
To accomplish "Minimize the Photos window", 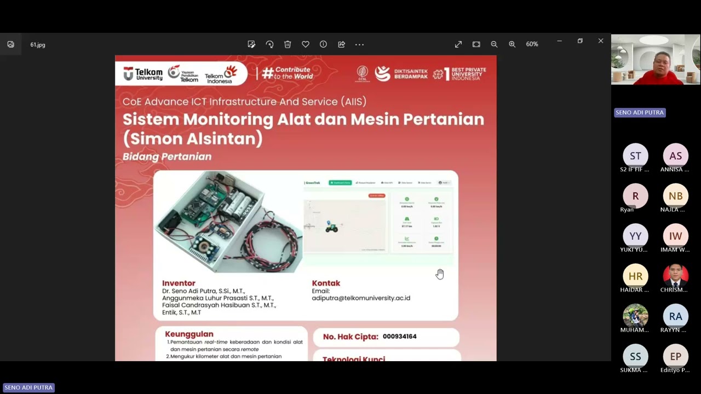I will 559,41.
